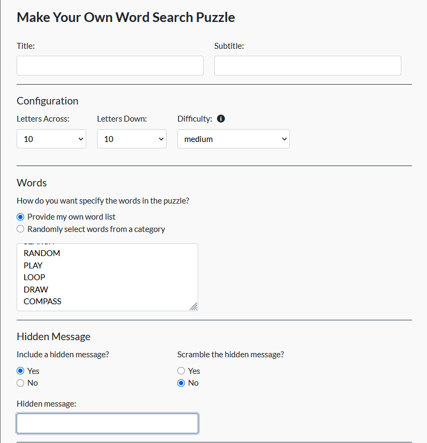The width and height of the screenshot is (427, 443).
Task: Click the Difficulty info icon
Action: coord(221,119)
